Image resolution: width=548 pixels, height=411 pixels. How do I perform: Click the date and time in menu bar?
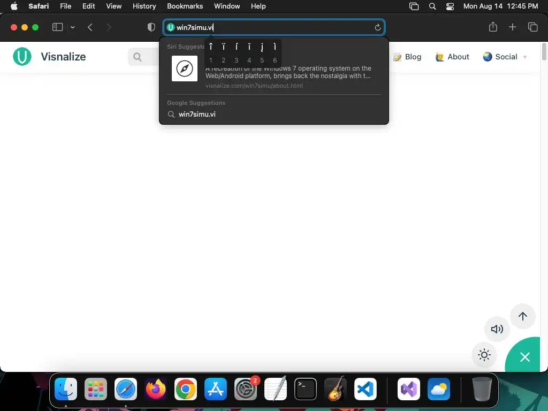(500, 6)
